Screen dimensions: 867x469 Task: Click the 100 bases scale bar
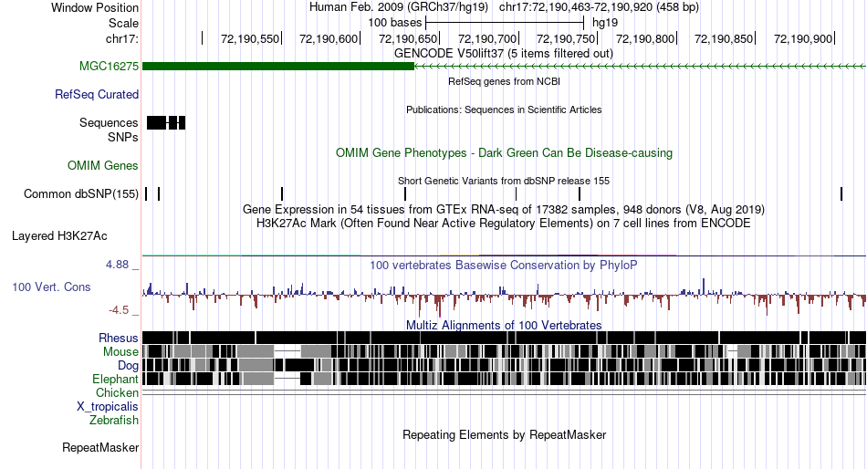click(x=505, y=23)
